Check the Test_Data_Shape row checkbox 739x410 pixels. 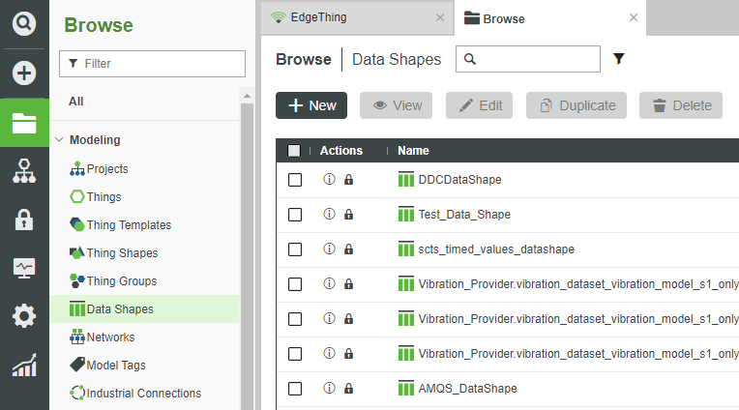pos(295,215)
